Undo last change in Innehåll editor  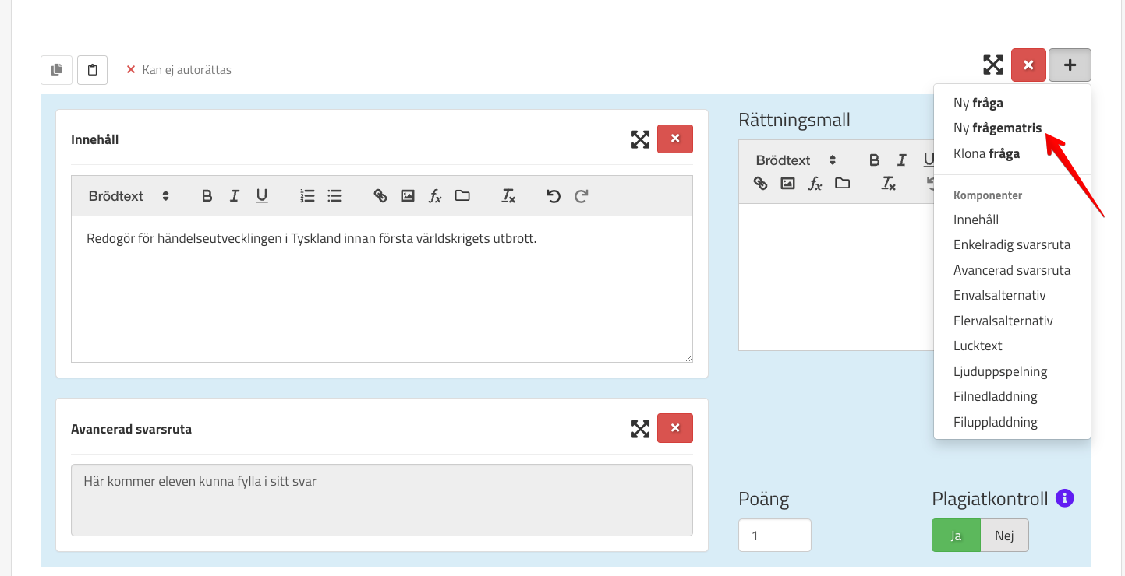point(554,196)
